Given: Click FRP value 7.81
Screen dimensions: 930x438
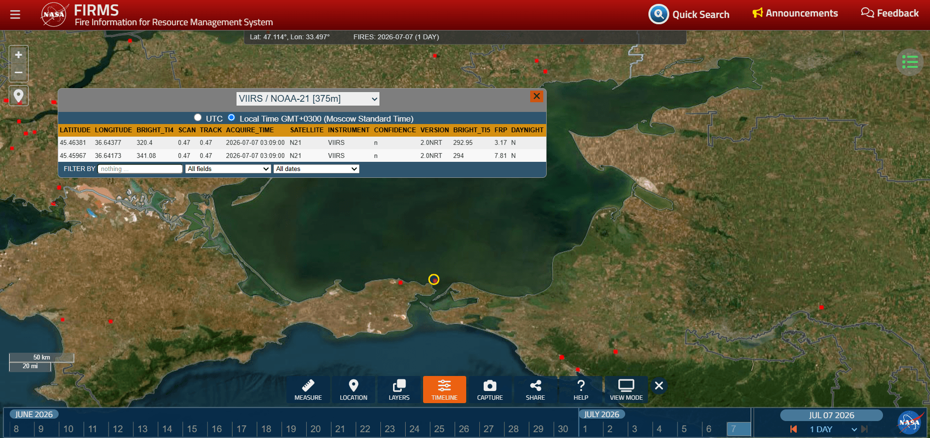Looking at the screenshot, I should tap(501, 156).
